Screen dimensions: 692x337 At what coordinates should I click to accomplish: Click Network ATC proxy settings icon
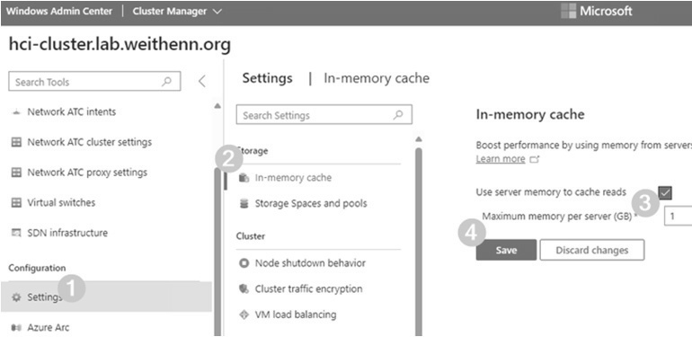[x=16, y=173]
